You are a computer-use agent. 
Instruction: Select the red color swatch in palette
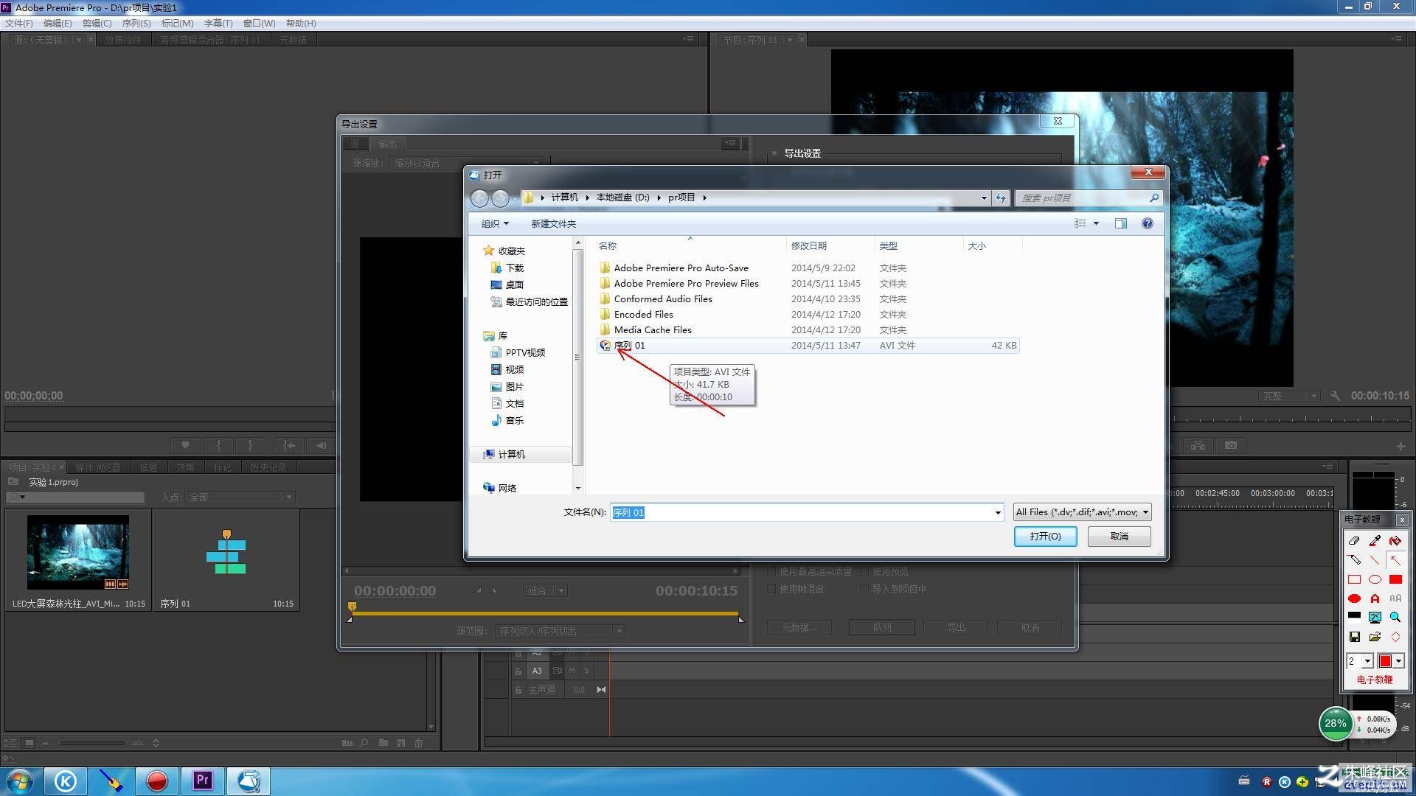(x=1385, y=661)
